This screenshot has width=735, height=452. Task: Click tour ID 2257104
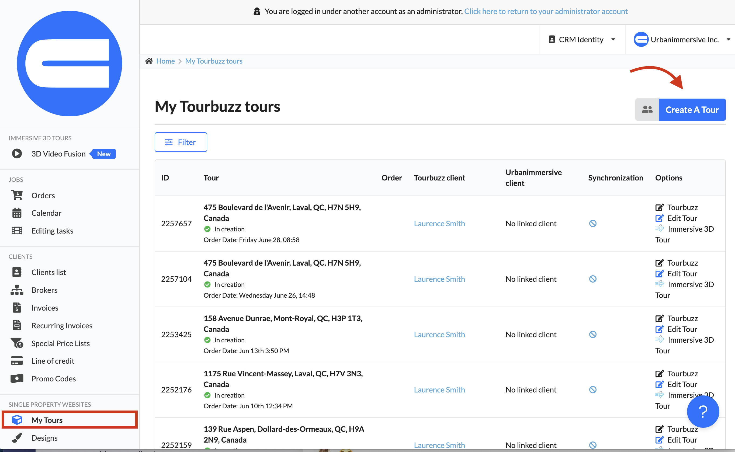click(176, 279)
